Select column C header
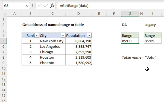This screenshot has width=164, height=102. [x=52, y=14]
